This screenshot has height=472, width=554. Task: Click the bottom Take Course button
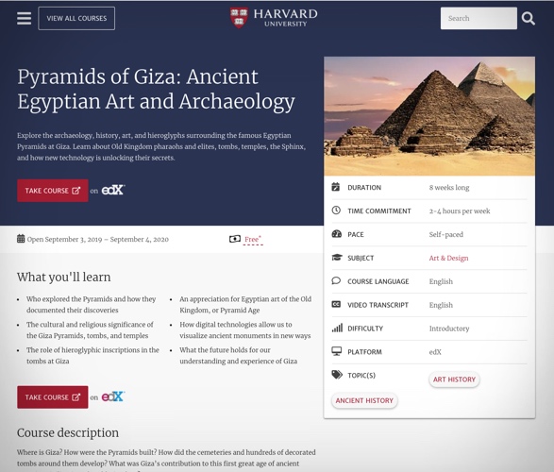tap(53, 397)
